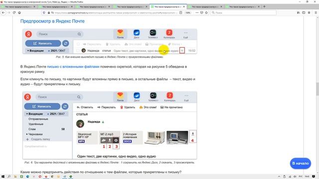Select the Спам folder in figure 6

point(32,129)
